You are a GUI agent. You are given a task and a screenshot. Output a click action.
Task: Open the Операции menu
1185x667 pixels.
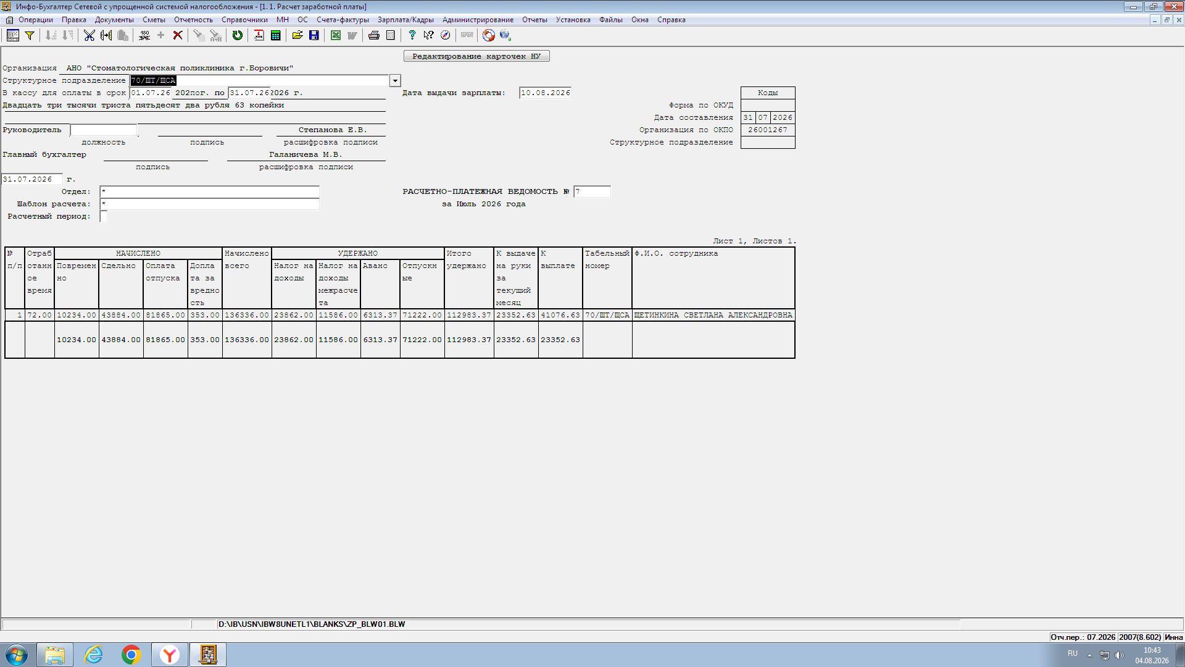point(36,20)
